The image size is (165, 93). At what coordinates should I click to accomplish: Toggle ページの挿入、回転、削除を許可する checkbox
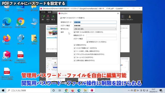click(x=75, y=51)
